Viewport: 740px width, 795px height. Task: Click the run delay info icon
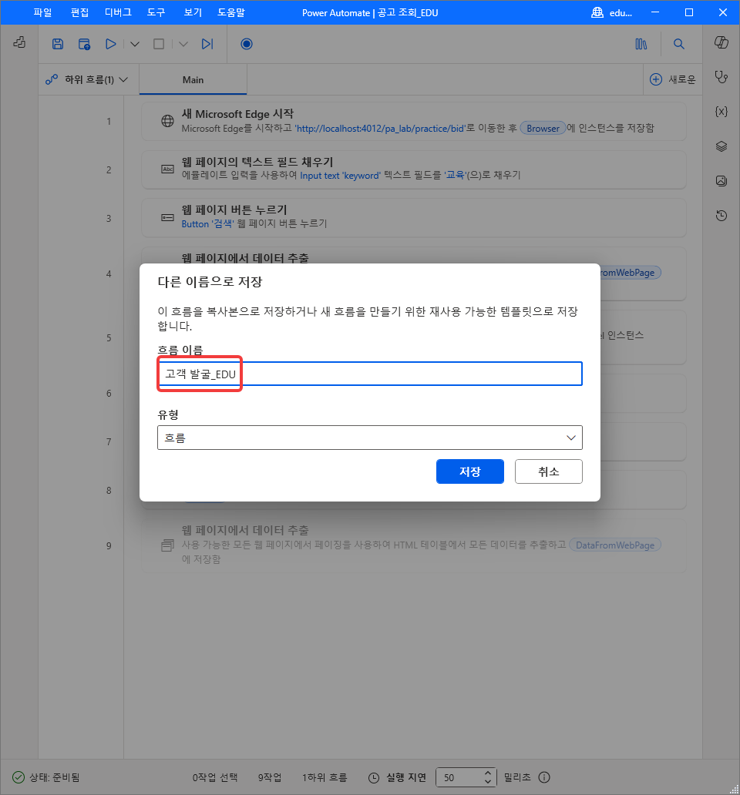[544, 777]
